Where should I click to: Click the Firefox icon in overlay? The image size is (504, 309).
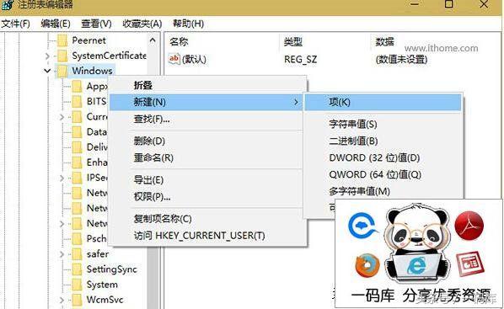coord(367,265)
